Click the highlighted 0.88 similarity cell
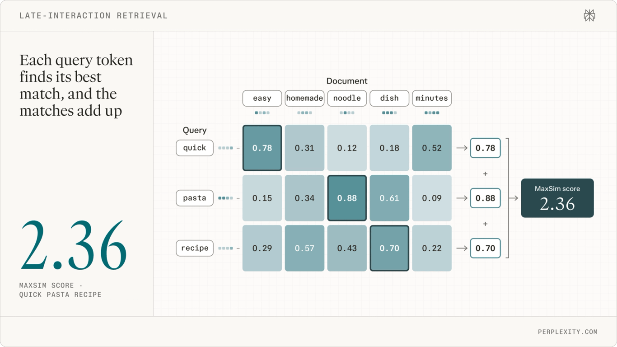This screenshot has height=347, width=617. (347, 198)
